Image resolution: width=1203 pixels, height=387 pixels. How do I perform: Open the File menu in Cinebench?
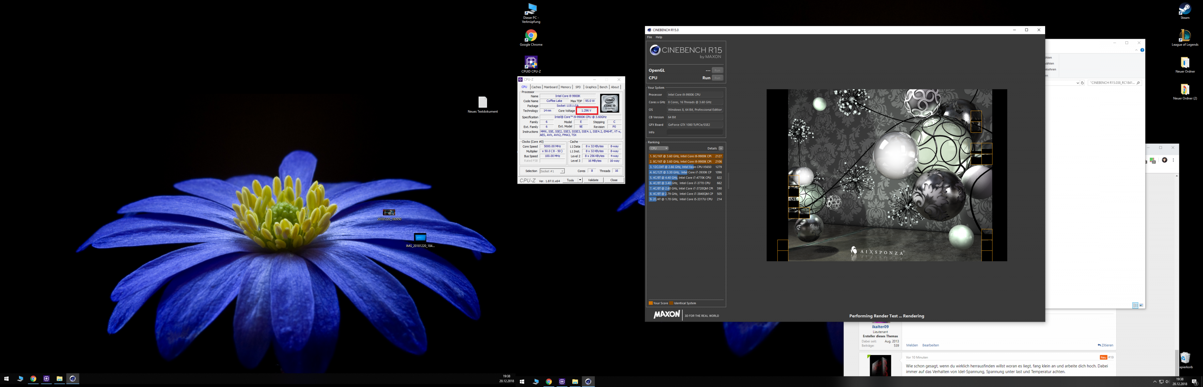pyautogui.click(x=649, y=37)
